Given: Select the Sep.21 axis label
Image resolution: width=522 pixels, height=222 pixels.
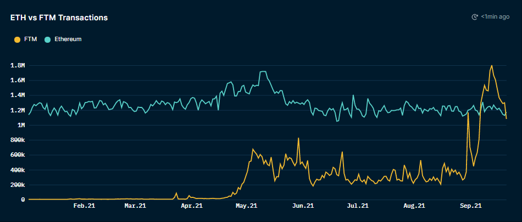Looking at the screenshot, I should pos(470,206).
